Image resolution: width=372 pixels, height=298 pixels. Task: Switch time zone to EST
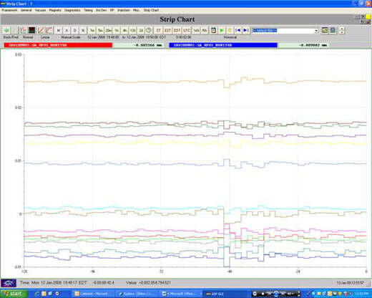167,30
